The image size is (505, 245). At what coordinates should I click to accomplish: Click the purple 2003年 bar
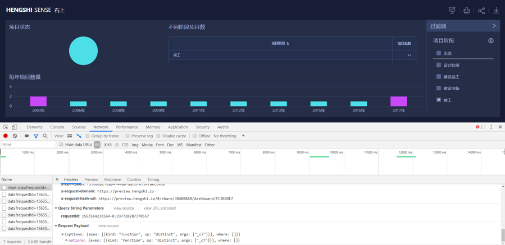[x=38, y=101]
